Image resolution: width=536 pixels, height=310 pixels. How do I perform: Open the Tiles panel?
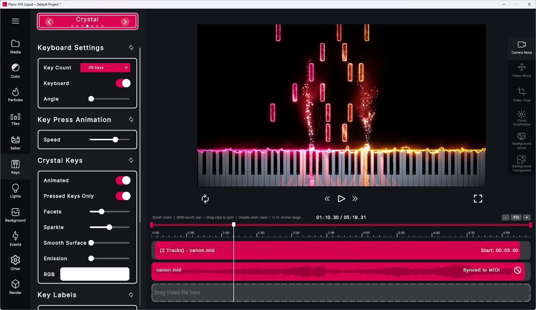[x=15, y=119]
